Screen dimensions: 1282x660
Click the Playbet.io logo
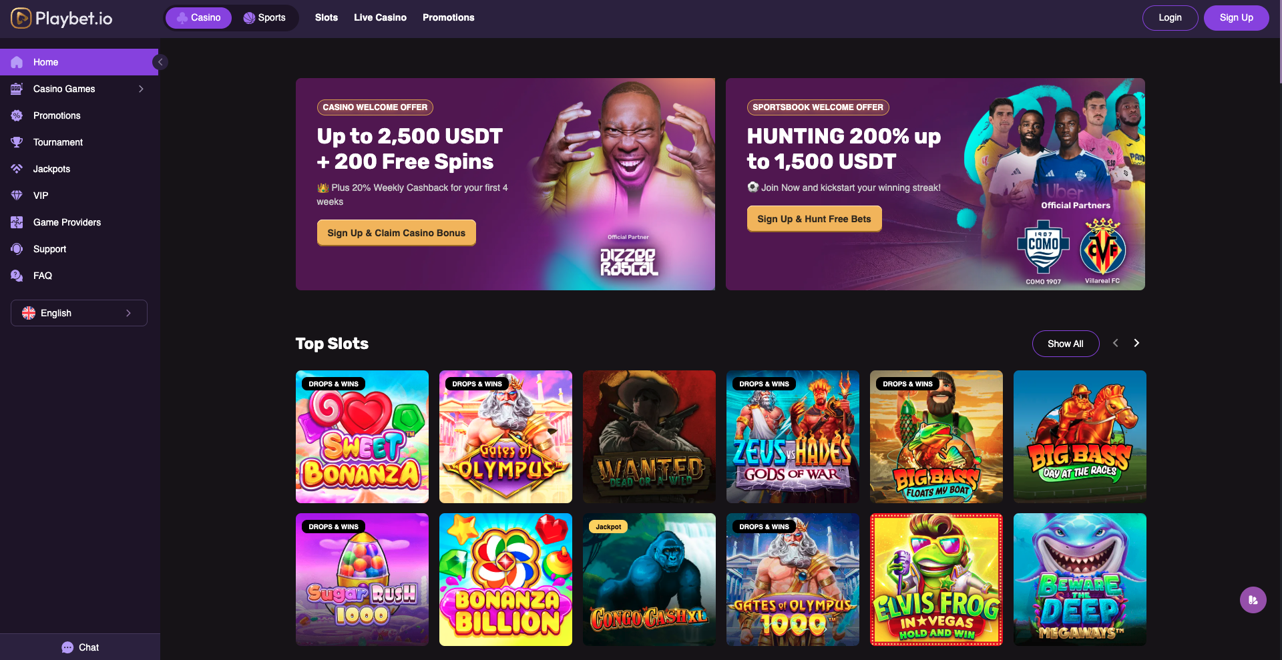(x=61, y=18)
